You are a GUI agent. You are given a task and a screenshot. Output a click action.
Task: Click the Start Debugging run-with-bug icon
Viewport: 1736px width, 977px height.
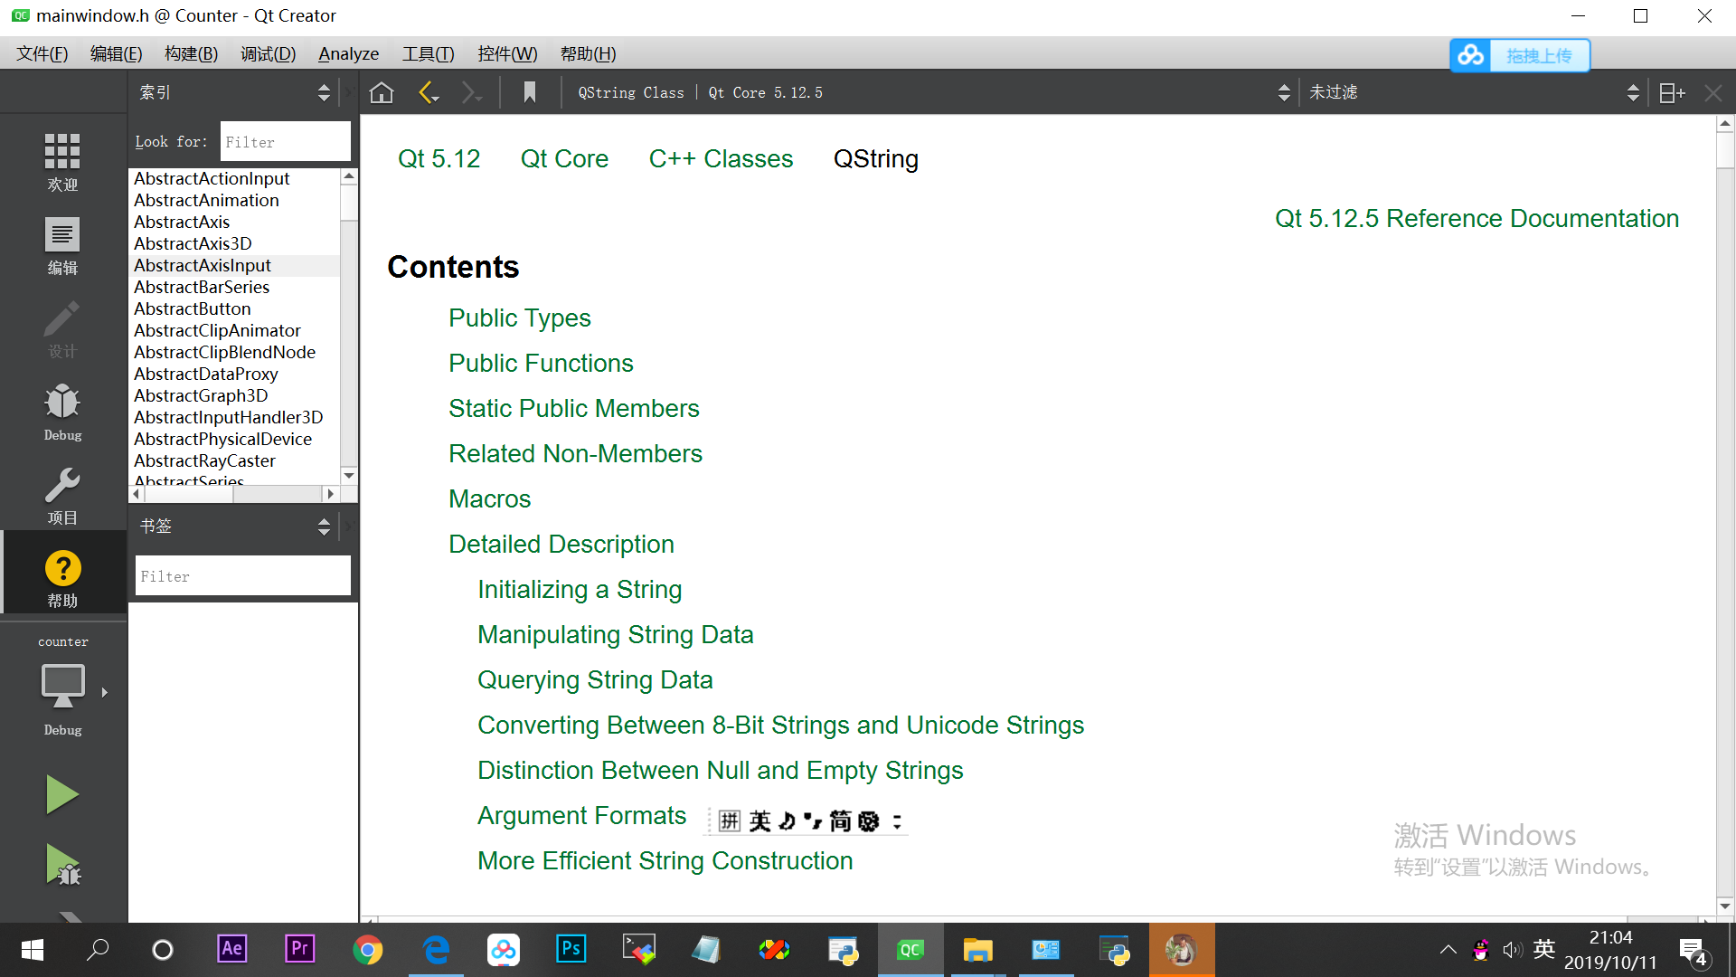[62, 866]
